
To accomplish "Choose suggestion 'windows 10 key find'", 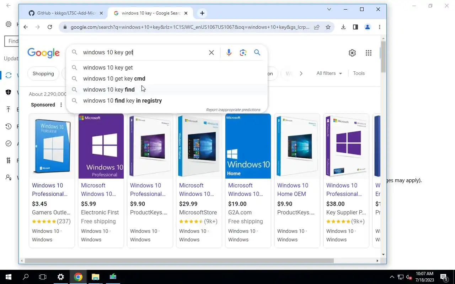I will (x=167, y=89).
